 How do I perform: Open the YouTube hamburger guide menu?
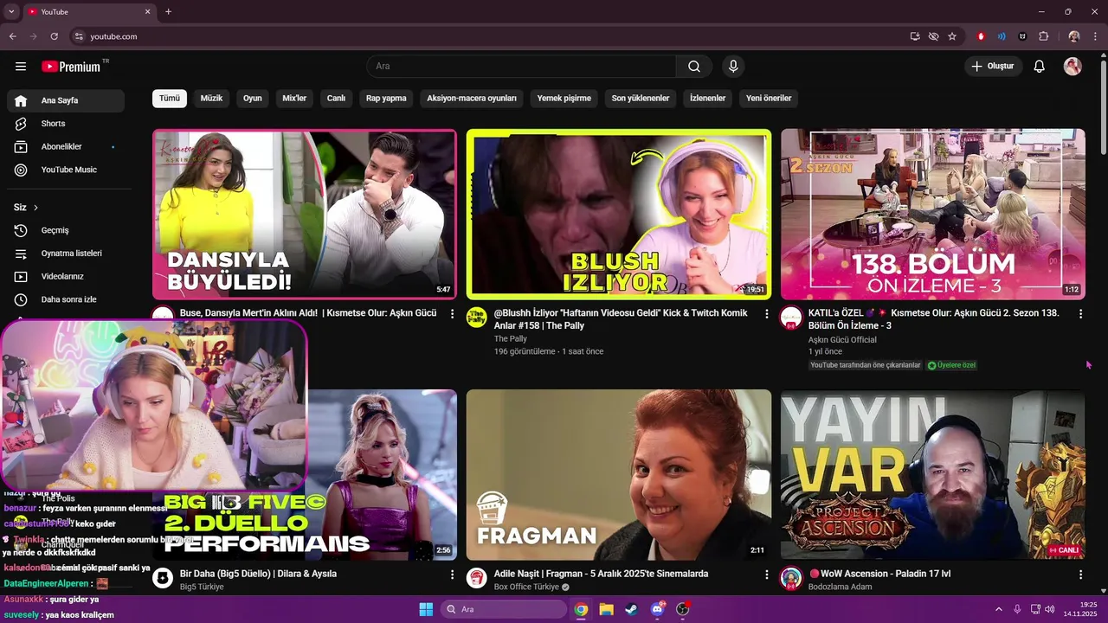21,67
